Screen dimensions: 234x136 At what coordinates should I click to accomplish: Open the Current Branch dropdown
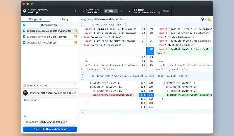(102, 11)
